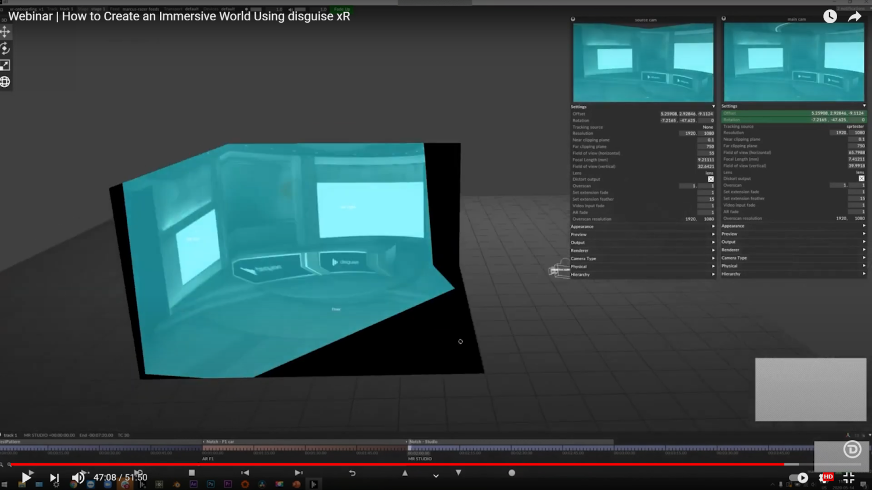Toggle Distort output checkbox for main cam
The image size is (872, 490).
(862, 179)
